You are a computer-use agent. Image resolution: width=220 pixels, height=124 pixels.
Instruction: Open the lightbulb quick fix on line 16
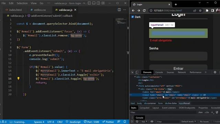tap(18, 79)
